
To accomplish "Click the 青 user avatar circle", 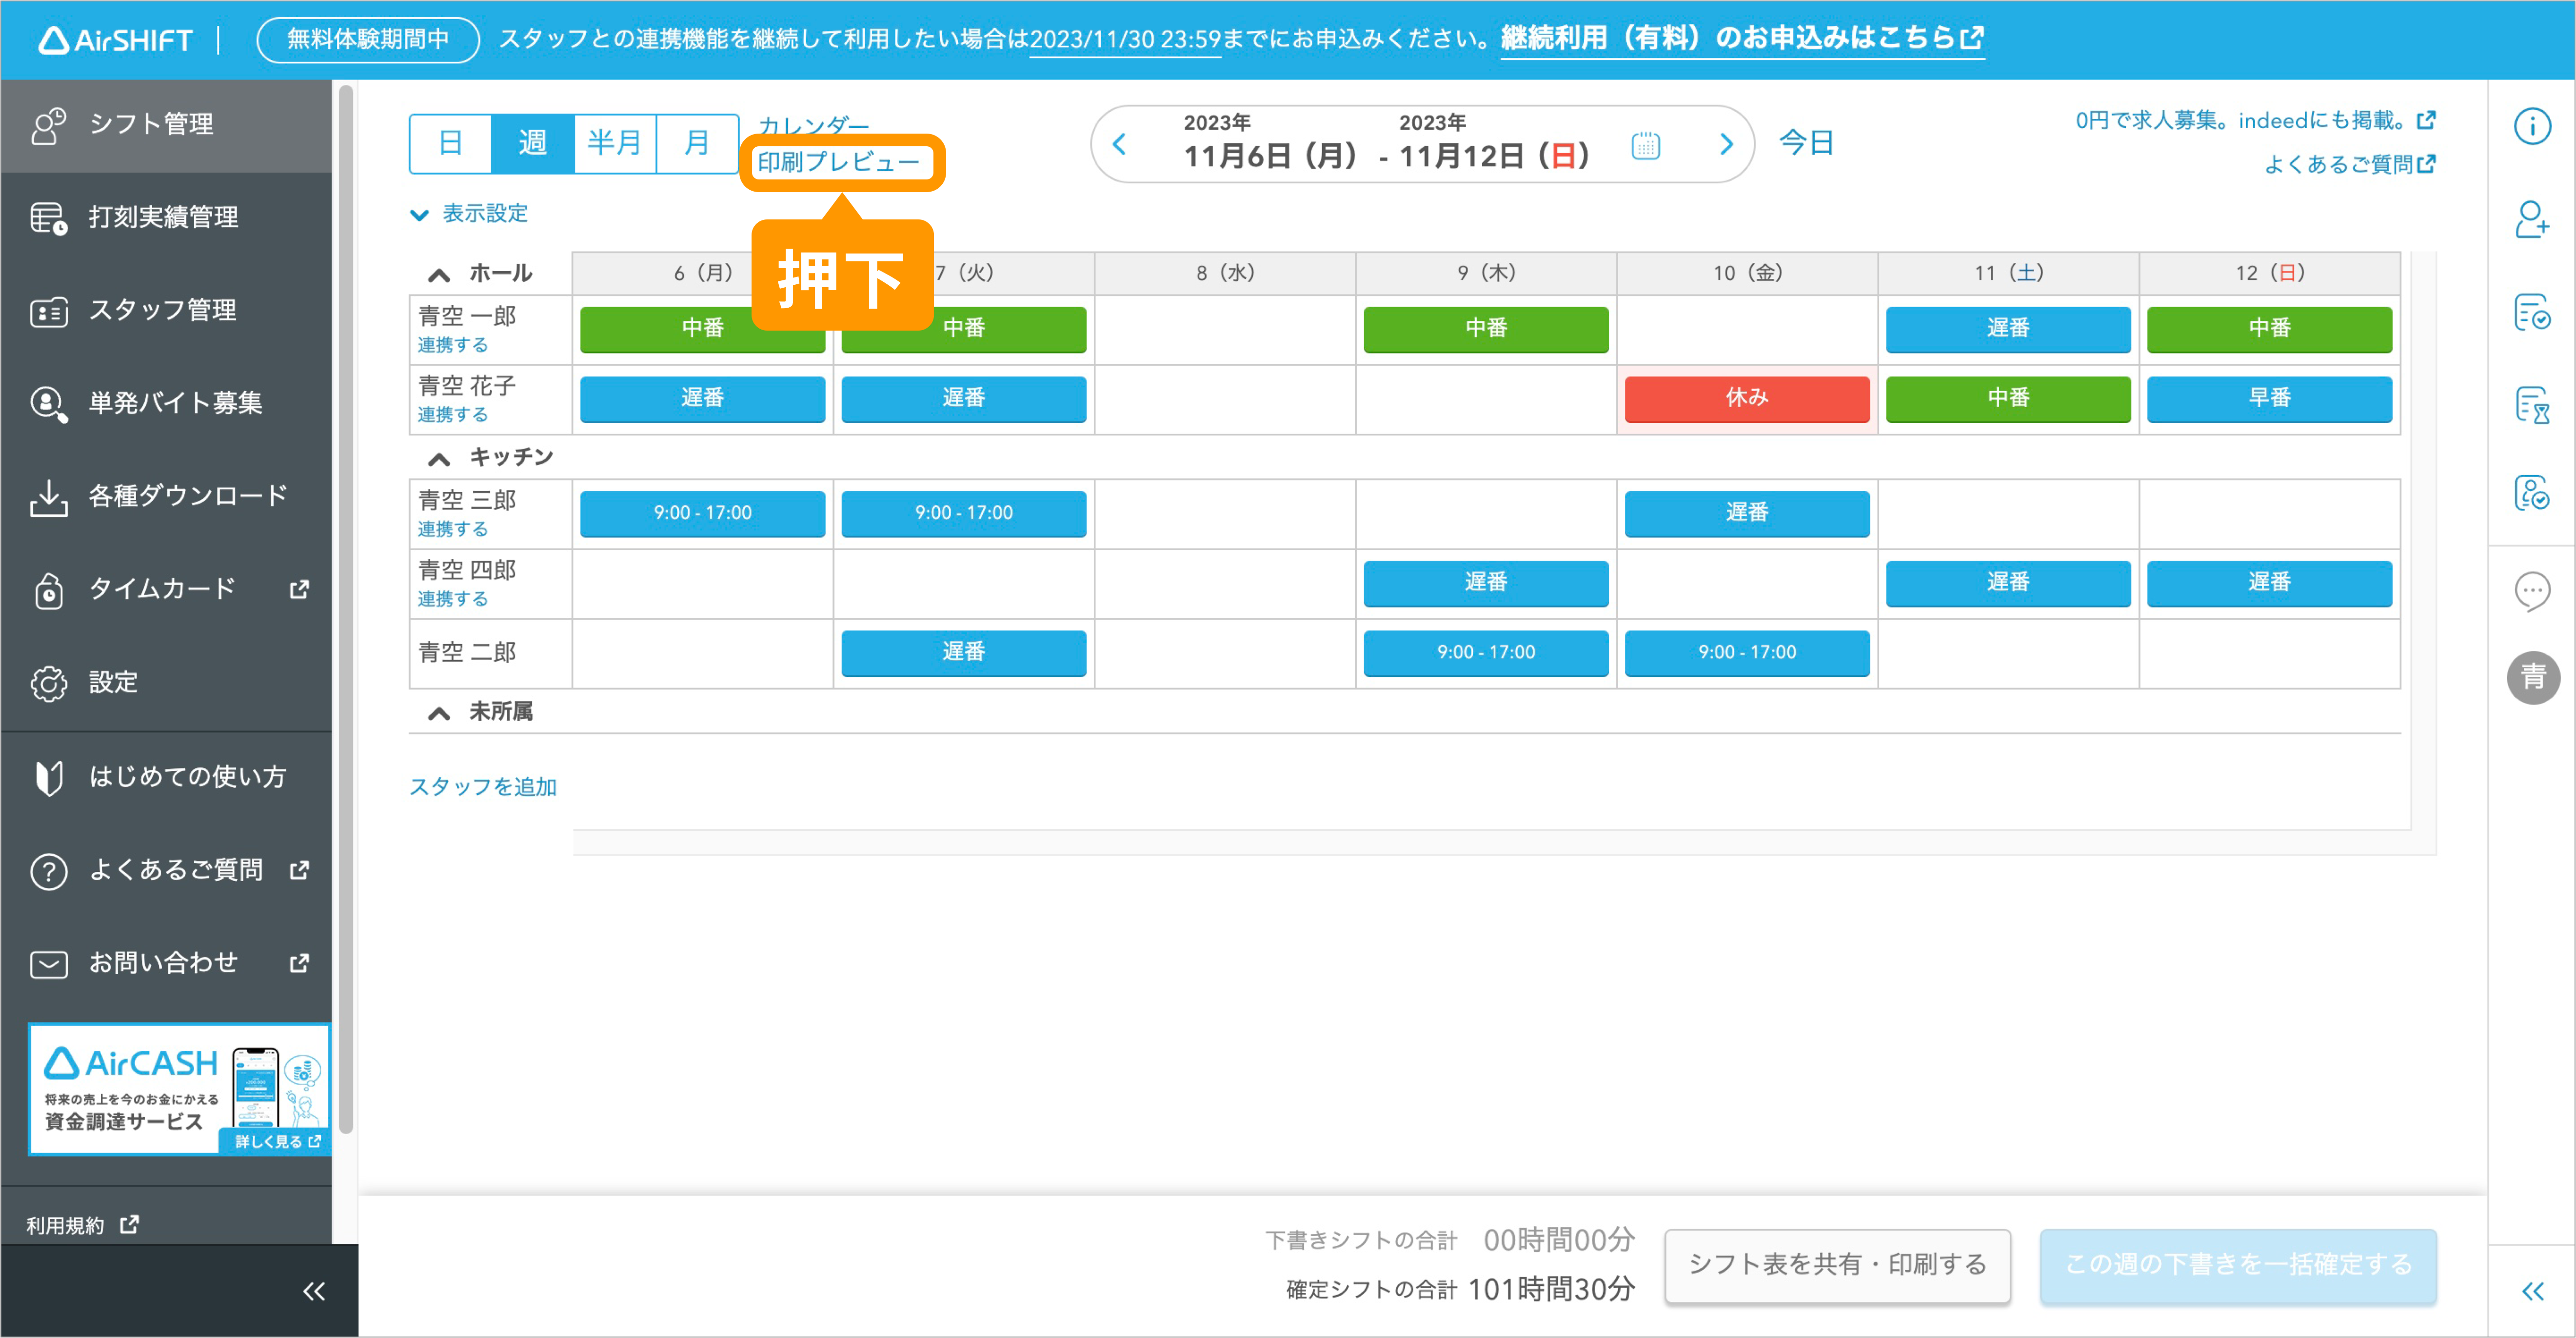I will point(2532,677).
